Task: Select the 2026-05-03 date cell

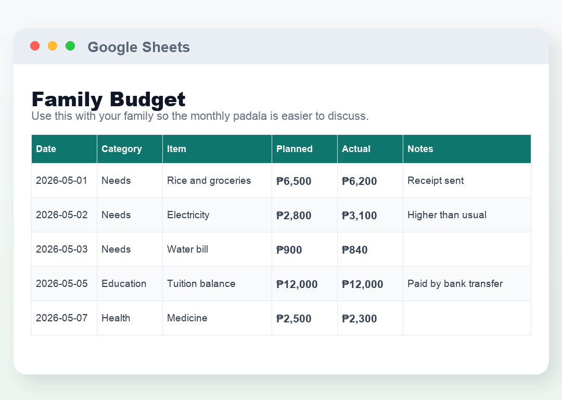Action: point(64,249)
